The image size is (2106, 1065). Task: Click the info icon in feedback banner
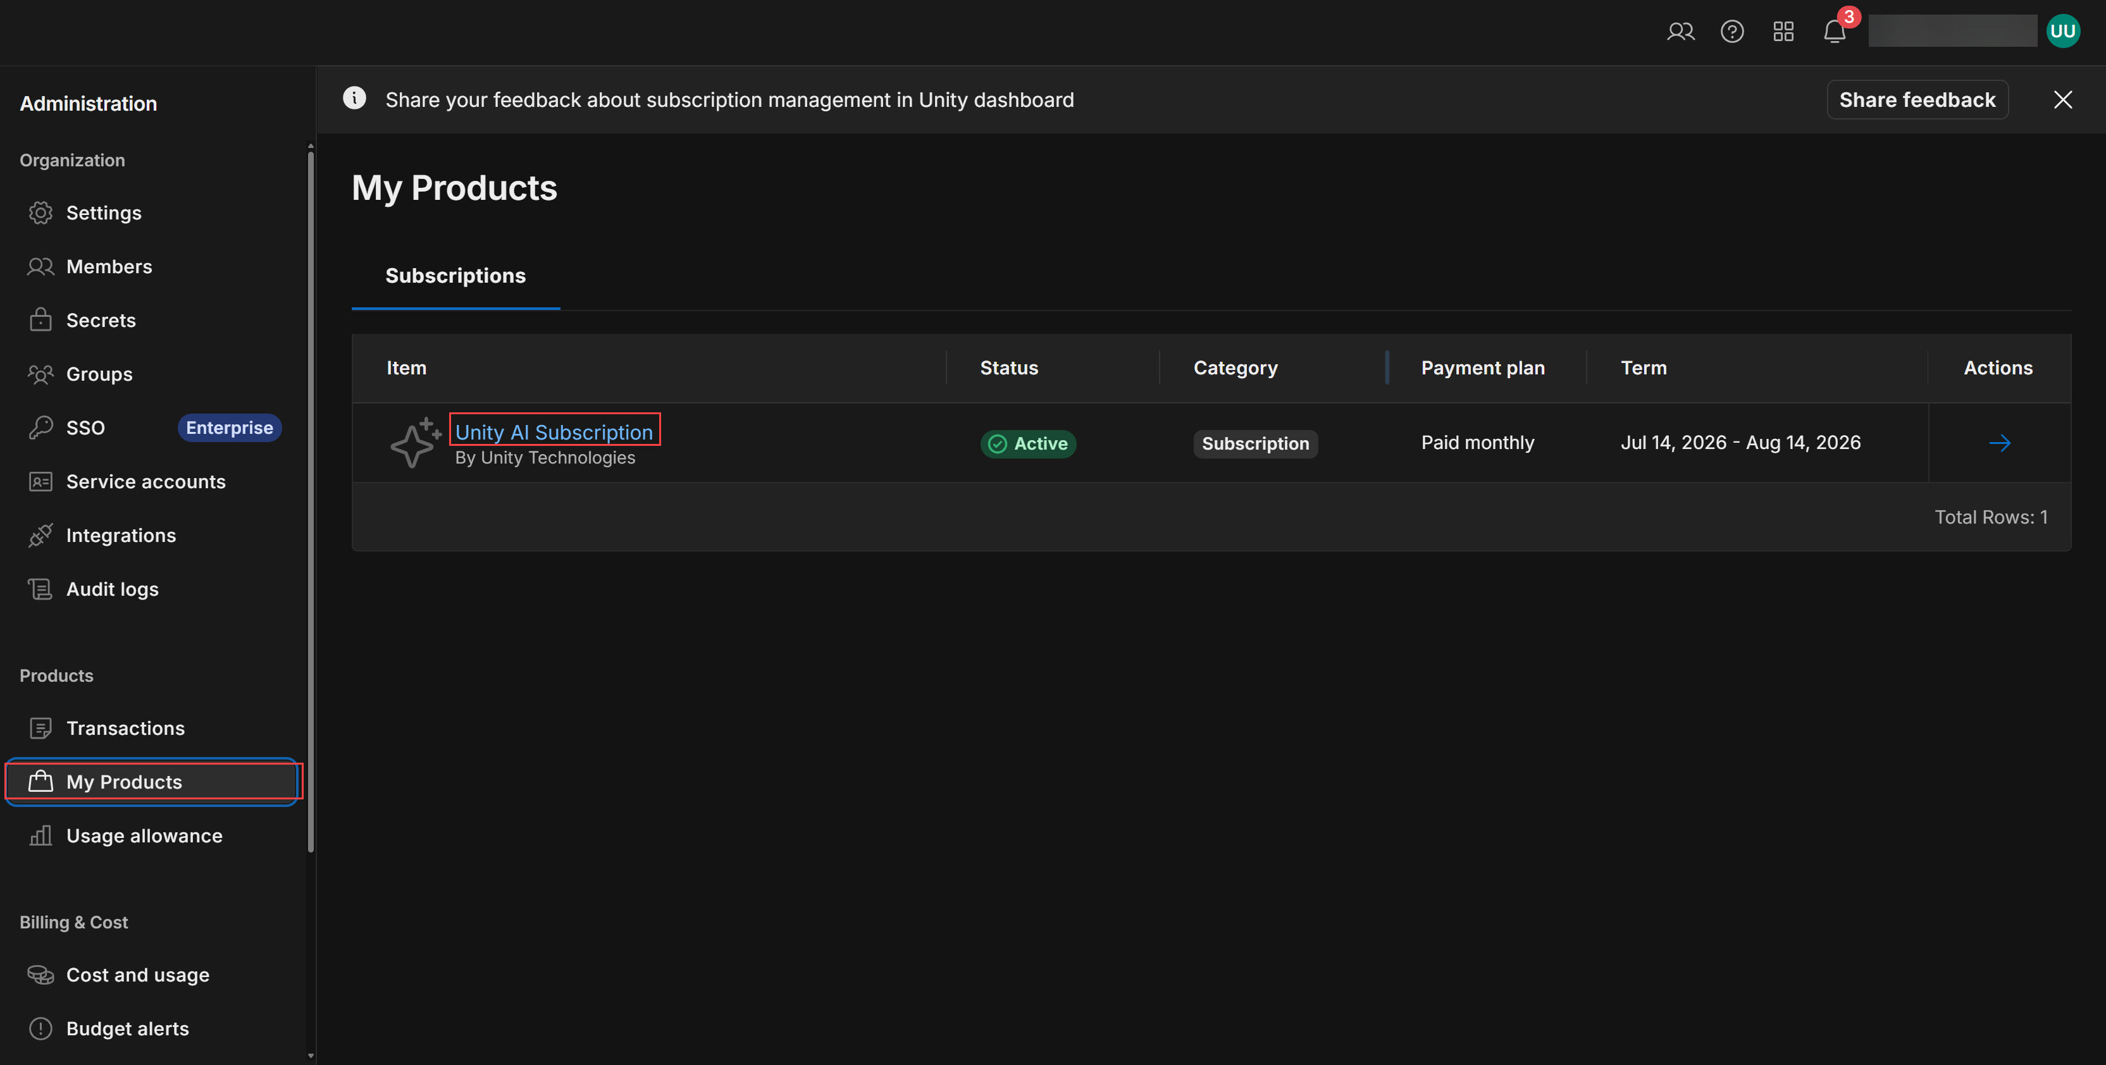[x=354, y=98]
